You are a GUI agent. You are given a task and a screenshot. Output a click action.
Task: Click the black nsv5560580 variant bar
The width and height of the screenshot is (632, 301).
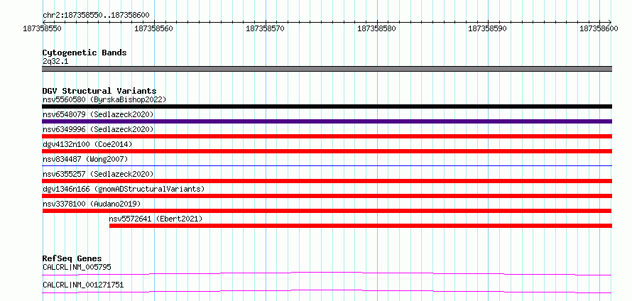tap(327, 106)
